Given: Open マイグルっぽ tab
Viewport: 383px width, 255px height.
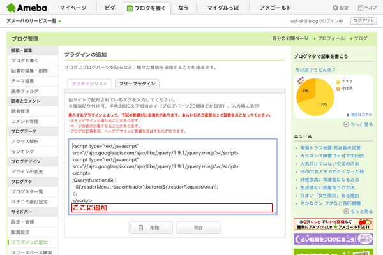Looking at the screenshot, I should 223,8.
